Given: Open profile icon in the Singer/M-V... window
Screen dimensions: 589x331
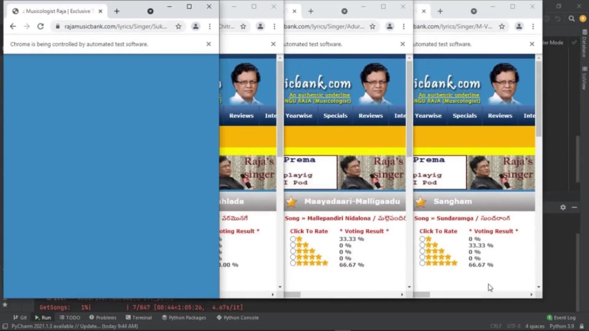Looking at the screenshot, I should (519, 26).
